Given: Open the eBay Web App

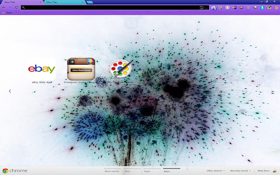Looking at the screenshot, I should coord(42,69).
